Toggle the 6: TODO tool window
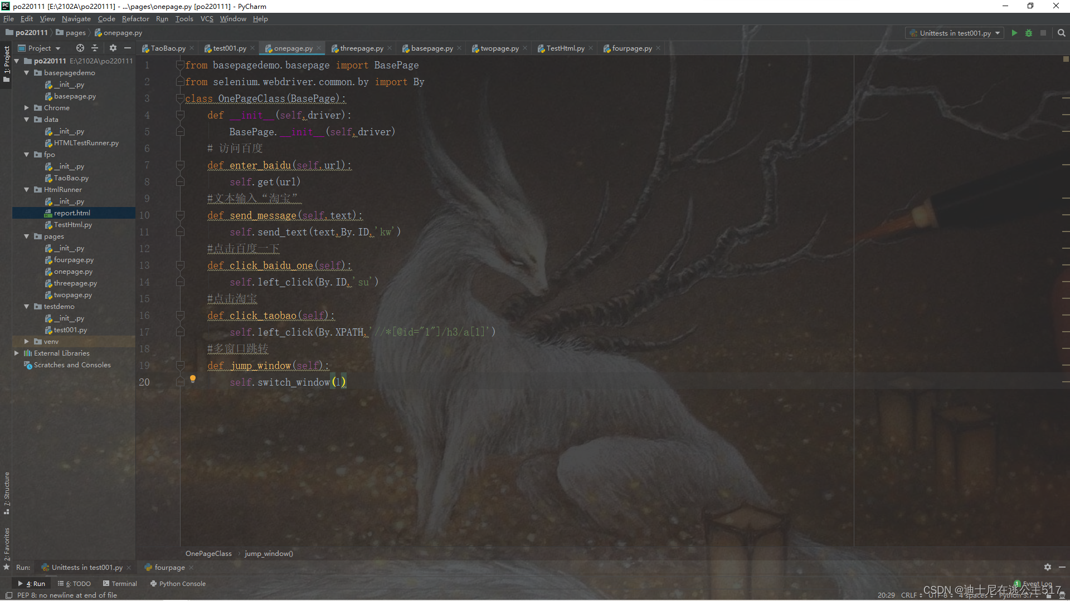Screen dimensions: 1070x601 tap(74, 584)
